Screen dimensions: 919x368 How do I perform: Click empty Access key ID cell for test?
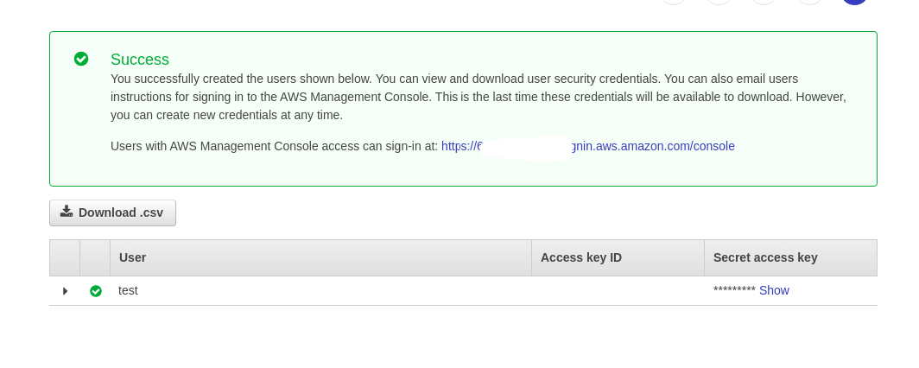click(617, 290)
